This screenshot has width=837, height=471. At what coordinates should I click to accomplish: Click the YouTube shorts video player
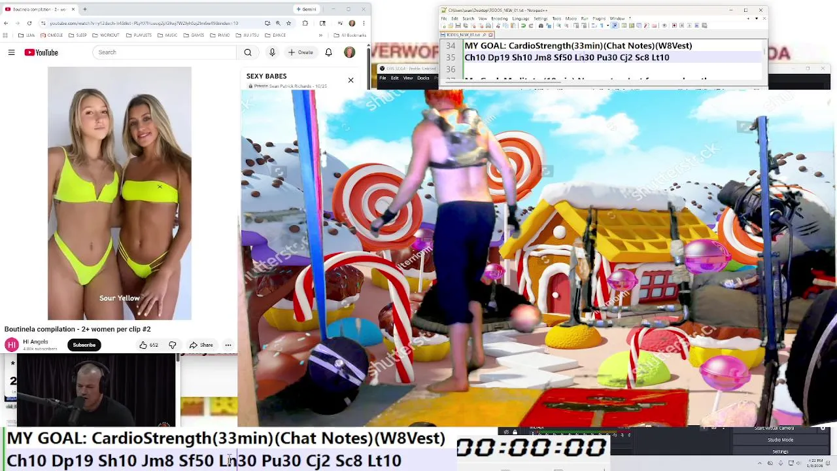click(x=120, y=194)
